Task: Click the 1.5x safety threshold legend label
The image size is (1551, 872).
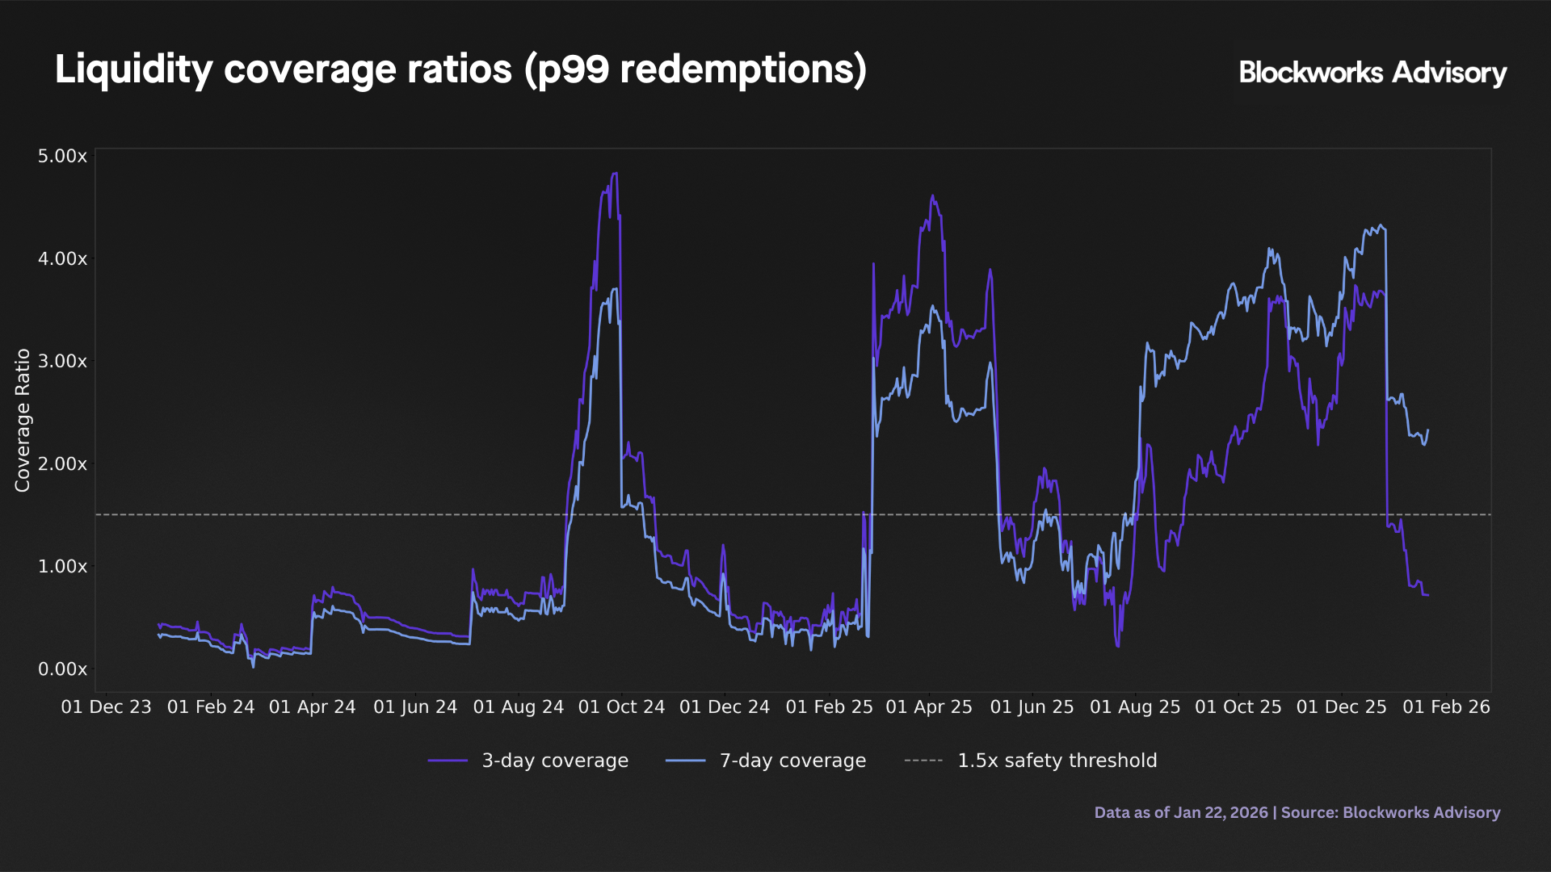Action: pyautogui.click(x=1057, y=761)
